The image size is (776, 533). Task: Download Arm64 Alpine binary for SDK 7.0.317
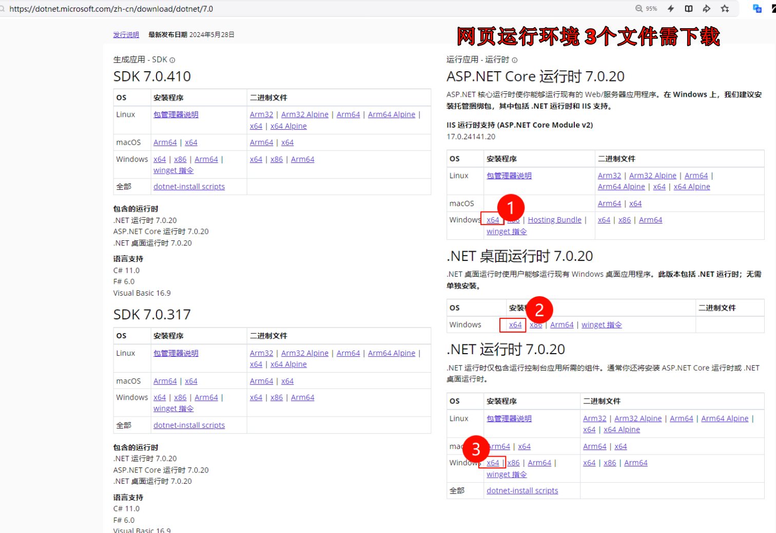point(392,353)
